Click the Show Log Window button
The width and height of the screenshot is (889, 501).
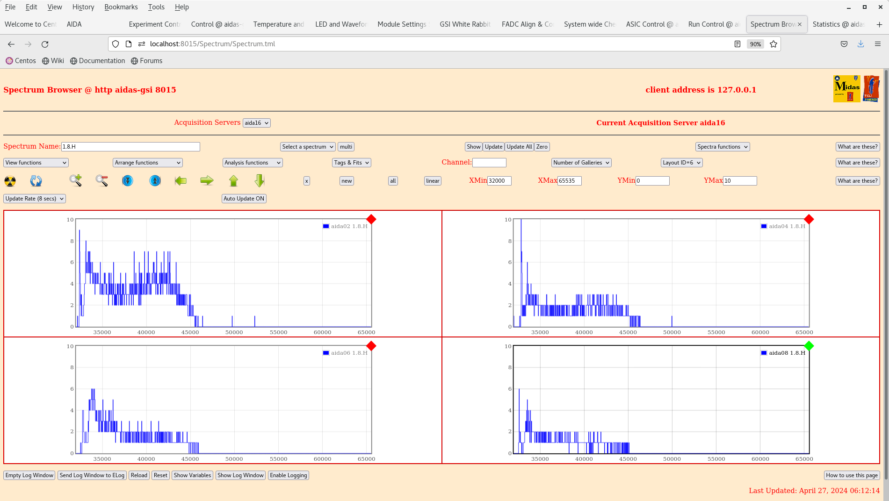click(240, 475)
